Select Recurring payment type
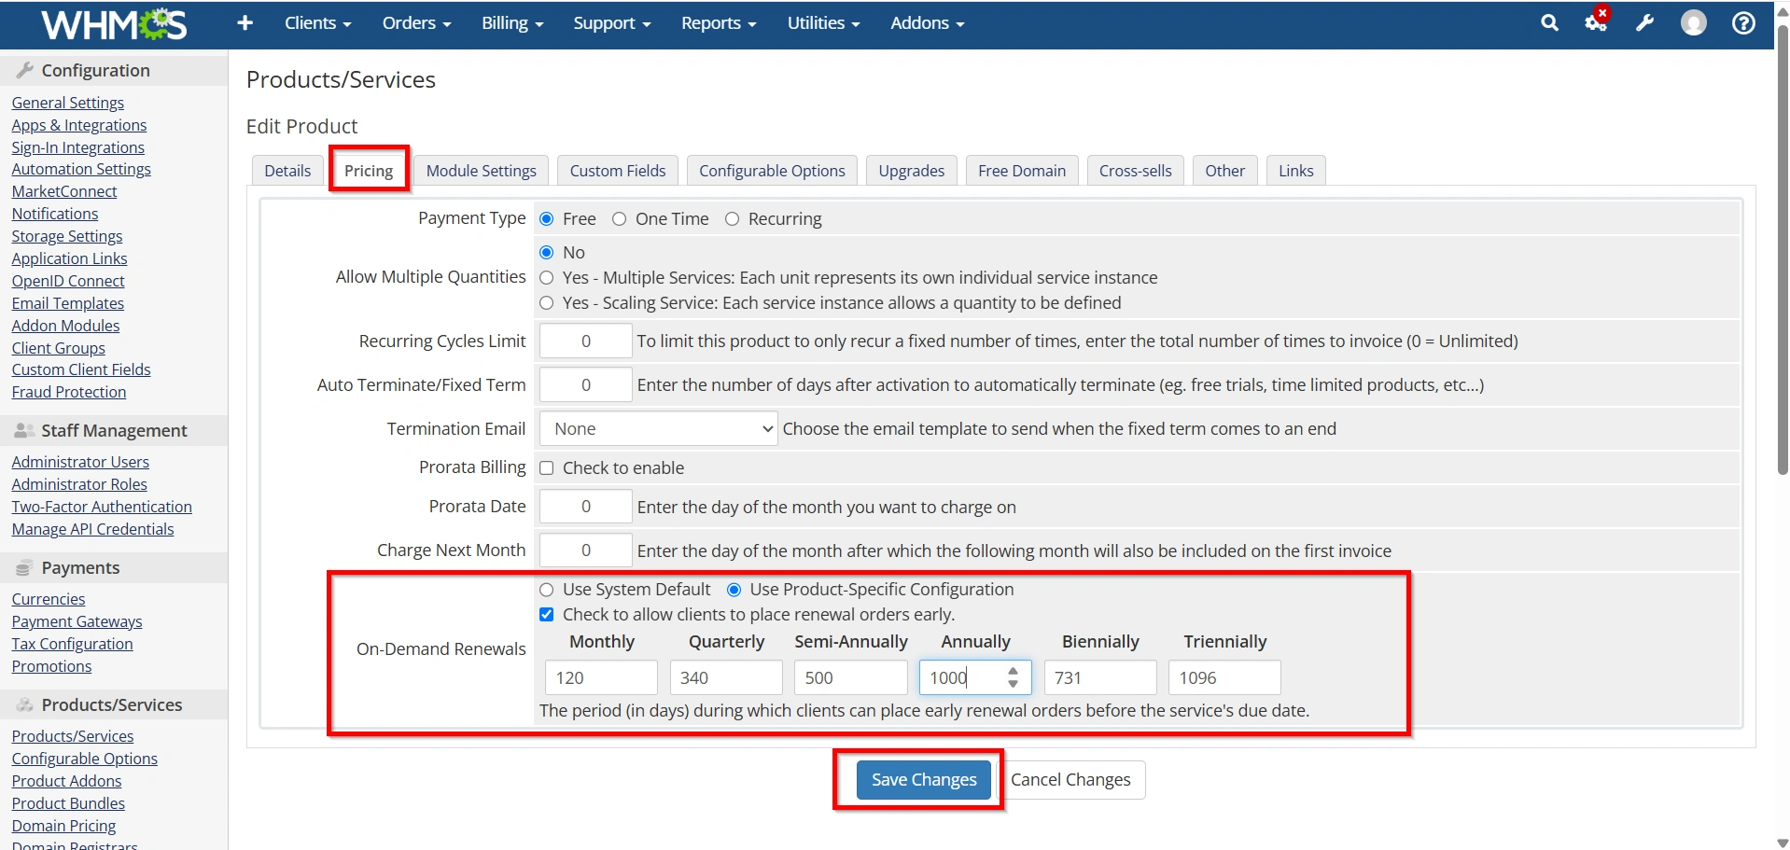 [732, 219]
